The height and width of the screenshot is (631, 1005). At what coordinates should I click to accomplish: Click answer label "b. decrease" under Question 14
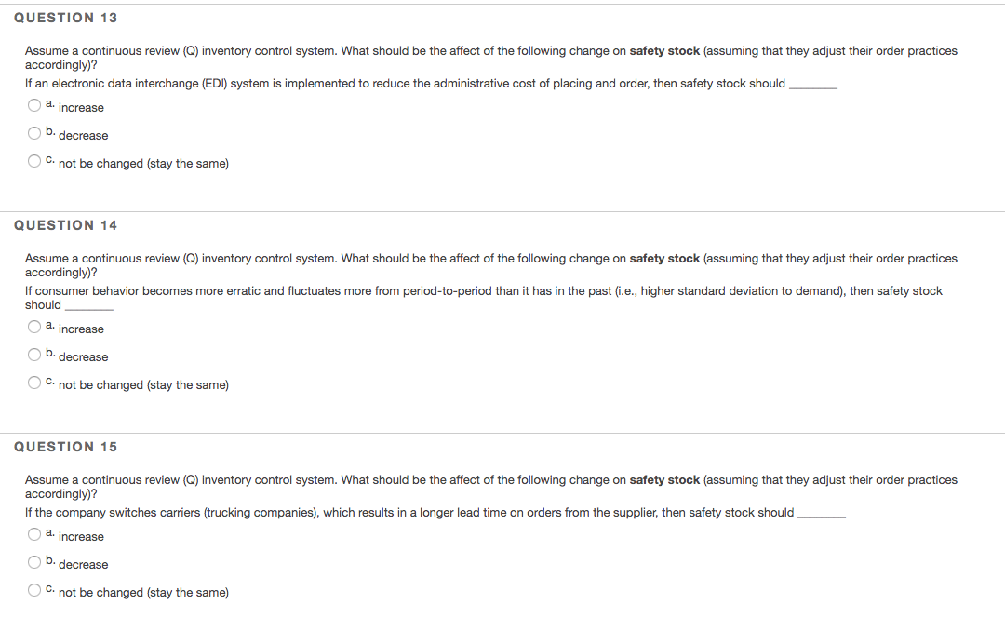coord(77,356)
